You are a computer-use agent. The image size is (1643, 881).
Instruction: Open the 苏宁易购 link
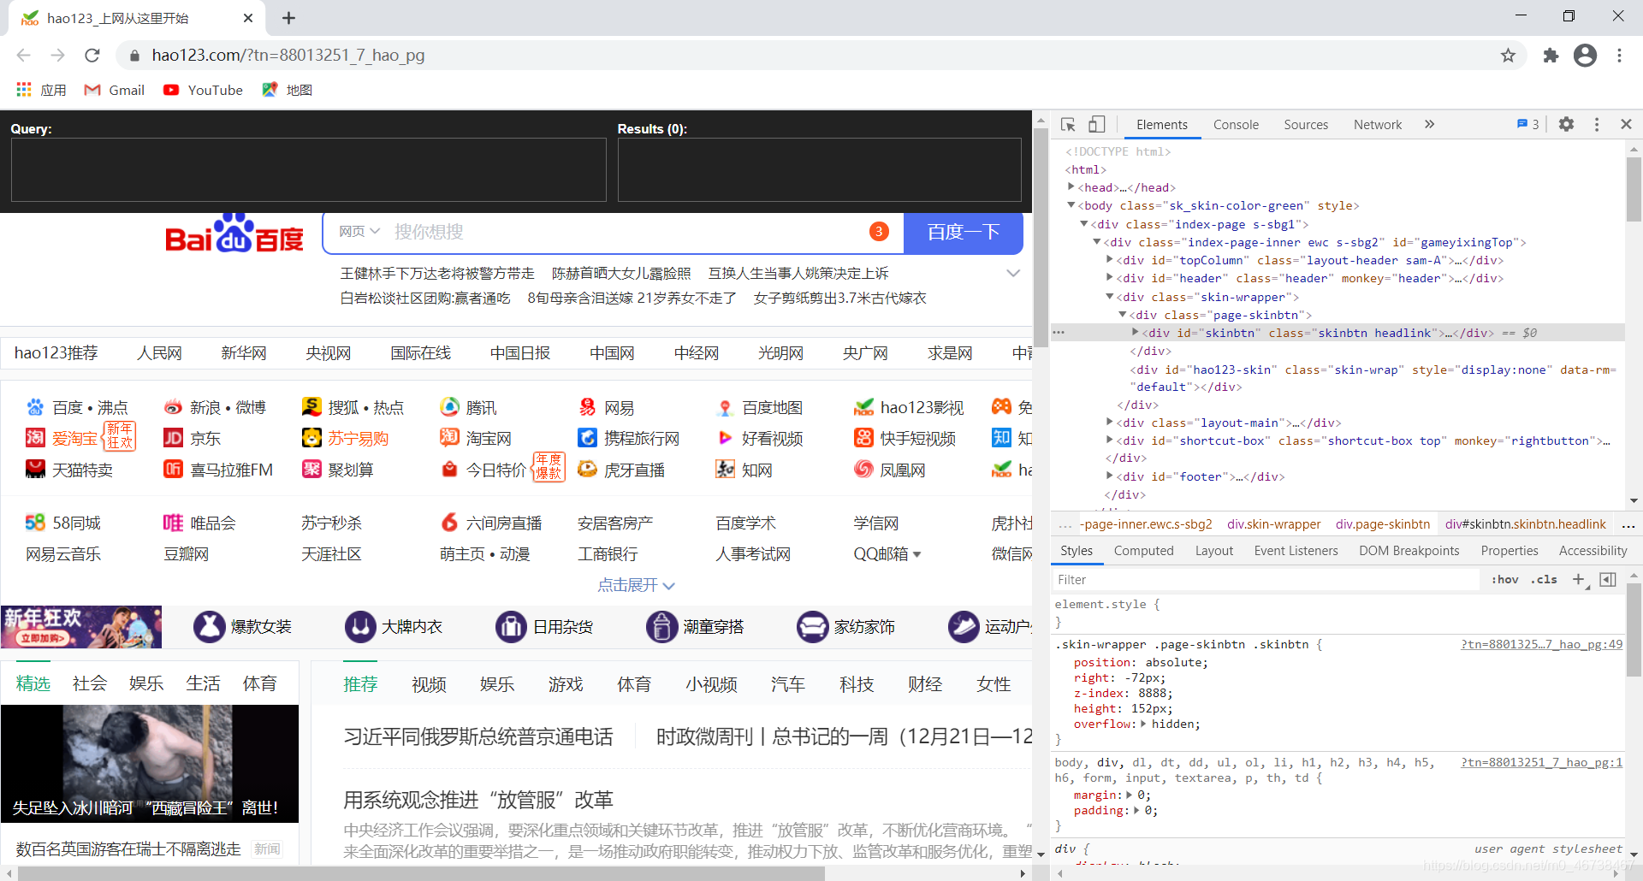coord(358,439)
